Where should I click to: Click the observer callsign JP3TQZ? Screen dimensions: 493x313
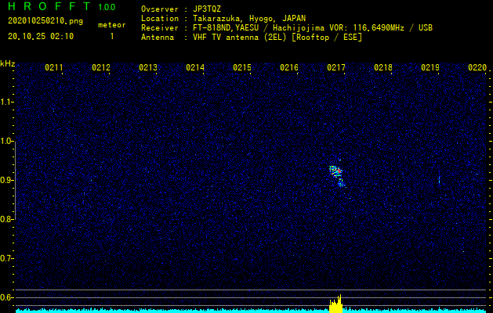click(207, 9)
